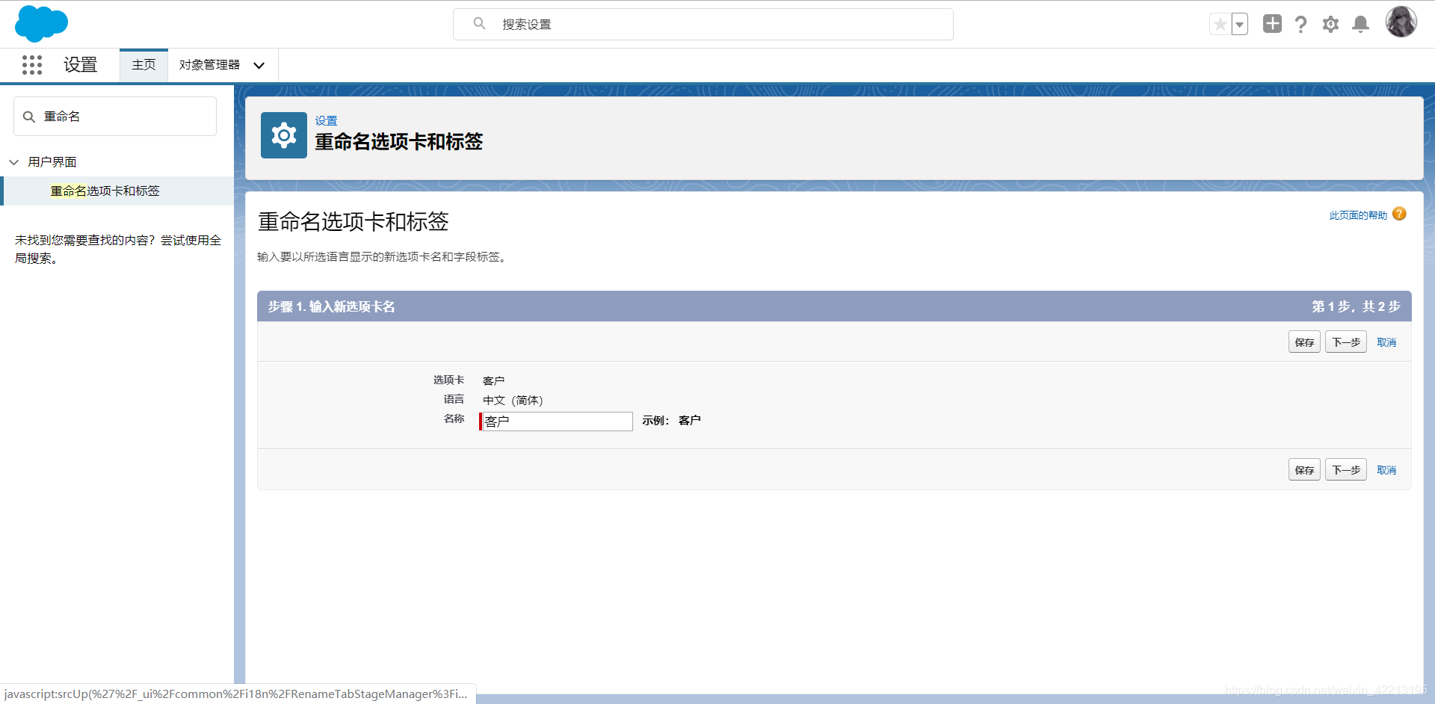Collapse the 用户界面 tree section
The height and width of the screenshot is (704, 1435).
pos(13,162)
